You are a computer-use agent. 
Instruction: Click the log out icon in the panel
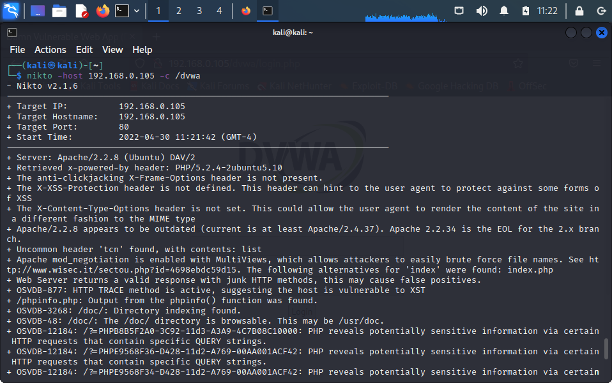[x=602, y=11]
